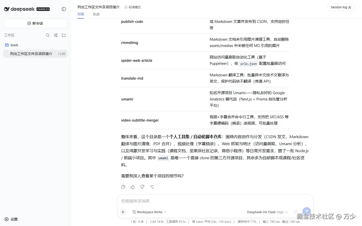Select the 列出工作区文件及项目简介 conversation in sidebar
This screenshot has width=362, height=226.
click(35, 54)
